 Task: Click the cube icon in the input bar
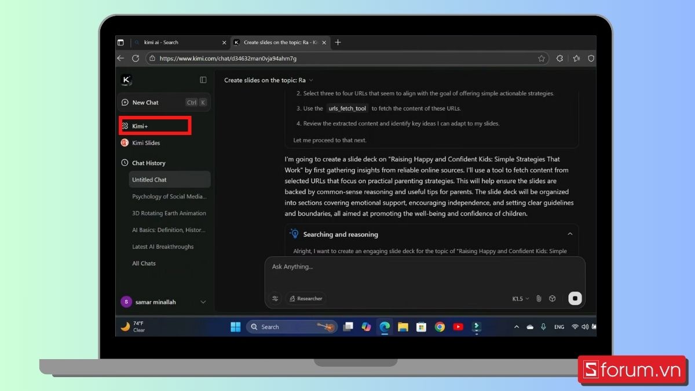click(x=553, y=299)
